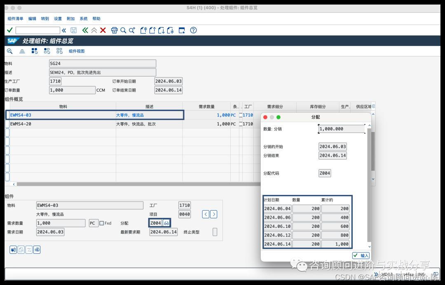
Task: Click the 需求数量 column header
Action: pyautogui.click(x=206, y=107)
